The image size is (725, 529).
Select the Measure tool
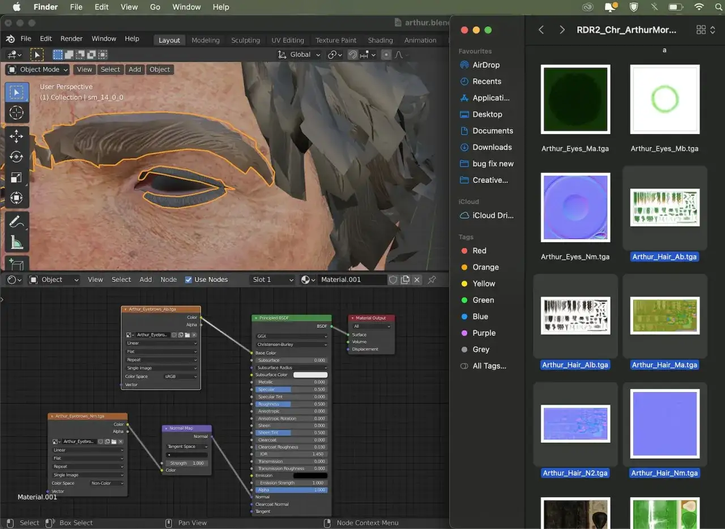click(16, 242)
